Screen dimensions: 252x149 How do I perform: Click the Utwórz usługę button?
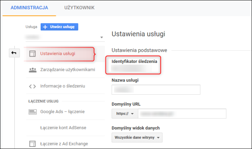(x=59, y=27)
